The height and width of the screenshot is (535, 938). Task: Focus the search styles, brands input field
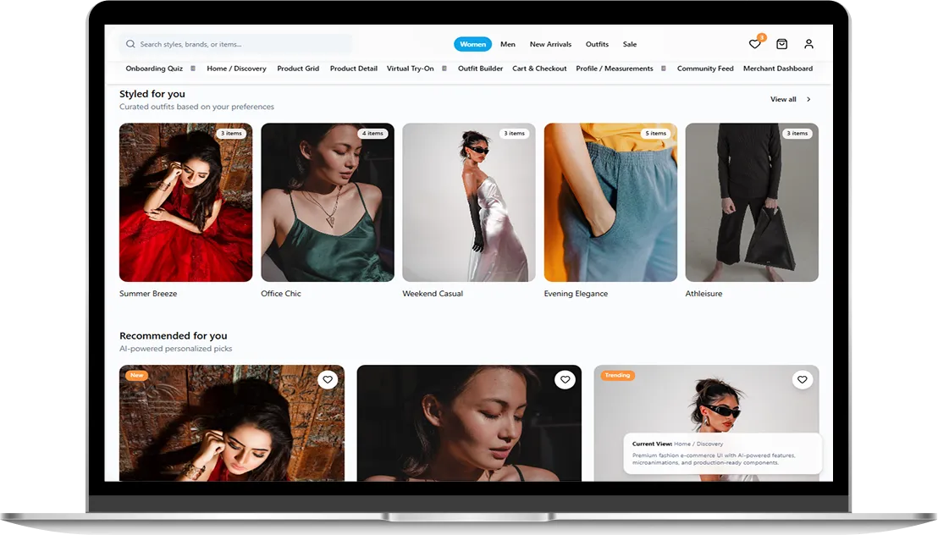[241, 44]
